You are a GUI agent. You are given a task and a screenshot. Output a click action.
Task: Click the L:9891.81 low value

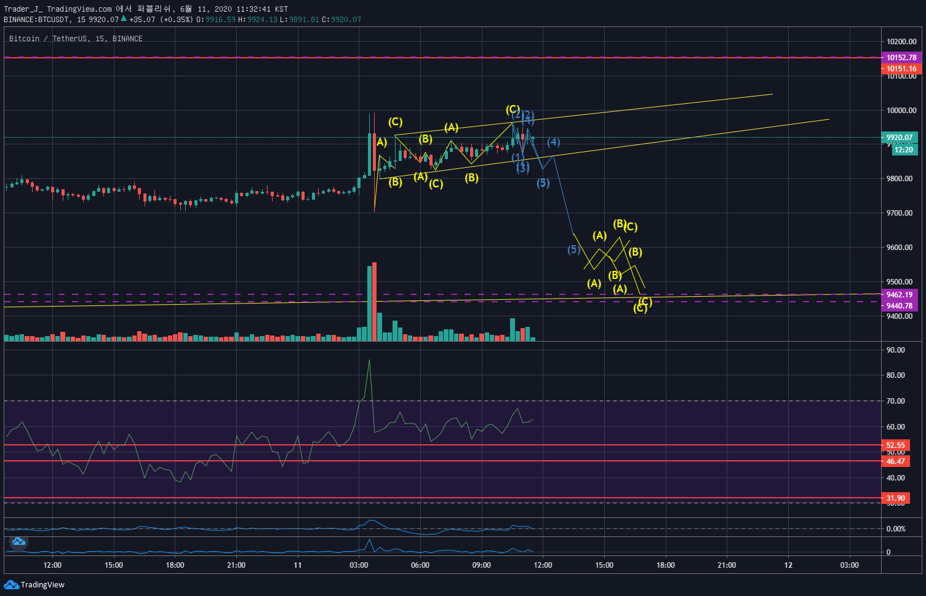[300, 20]
